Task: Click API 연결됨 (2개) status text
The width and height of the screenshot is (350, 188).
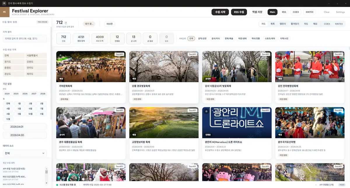Action: [x=327, y=185]
